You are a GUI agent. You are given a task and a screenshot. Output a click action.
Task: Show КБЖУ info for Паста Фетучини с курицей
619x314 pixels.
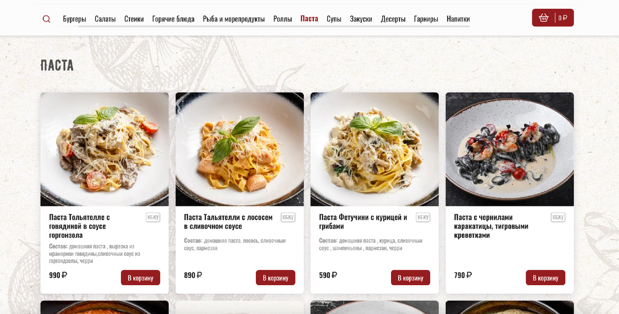[423, 217]
